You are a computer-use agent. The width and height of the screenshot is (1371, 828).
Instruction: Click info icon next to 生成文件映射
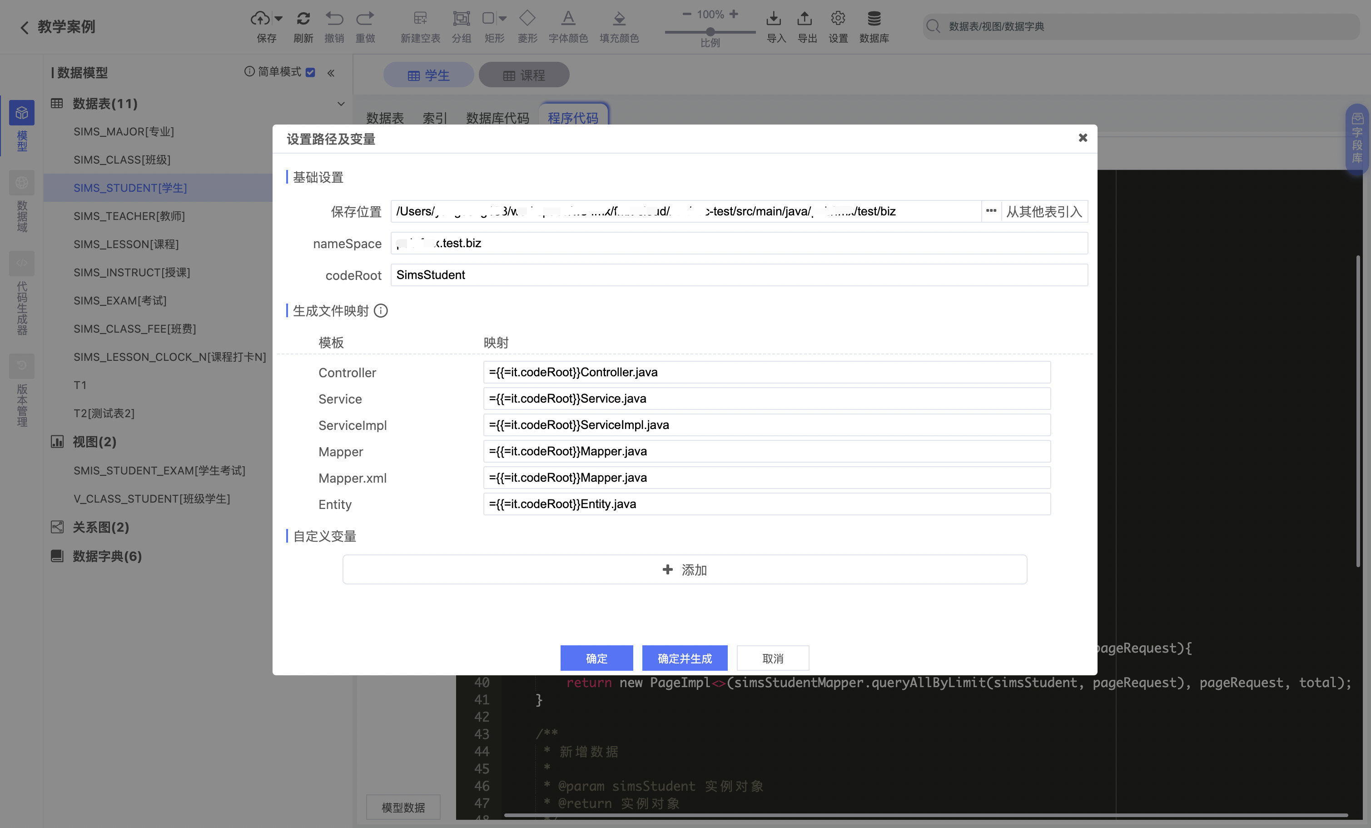tap(381, 310)
